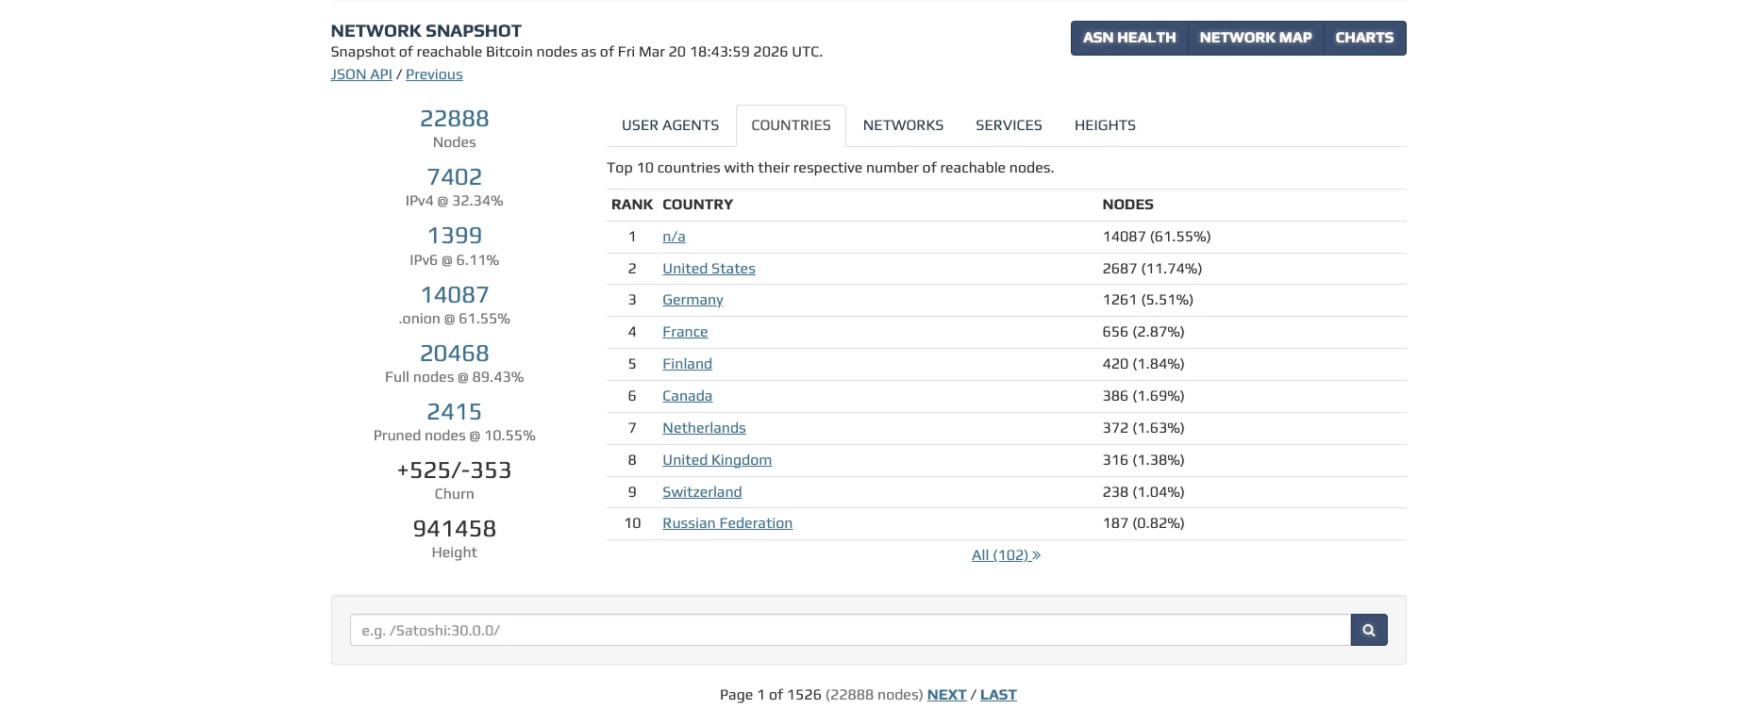Open the United States country link
This screenshot has width=1752, height=709.
coord(709,269)
